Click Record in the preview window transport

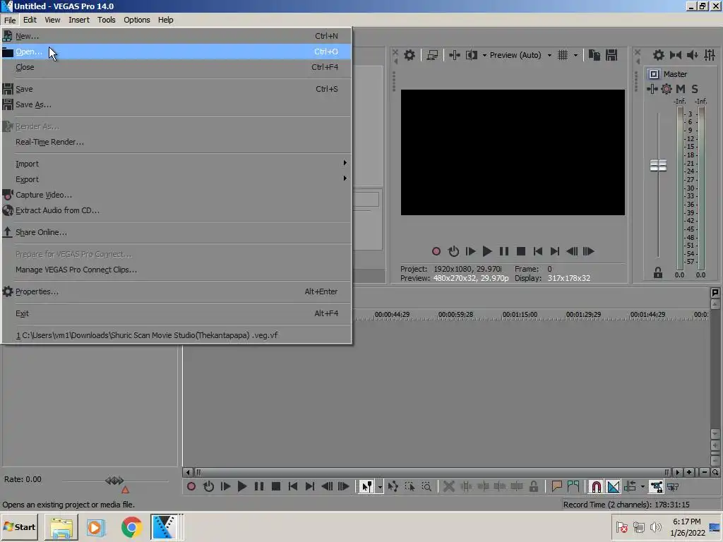pyautogui.click(x=436, y=251)
